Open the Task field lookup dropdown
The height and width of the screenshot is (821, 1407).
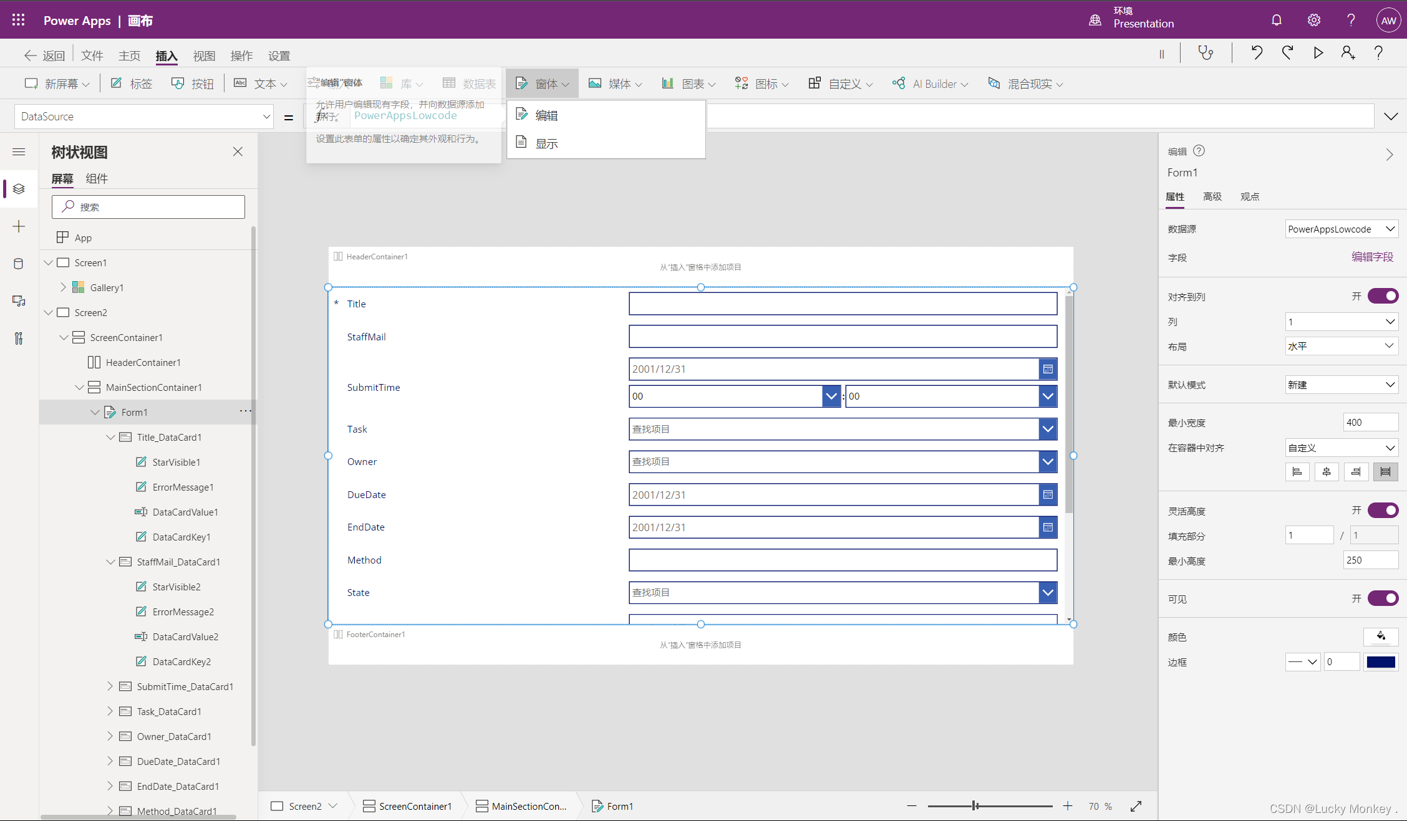point(1048,429)
